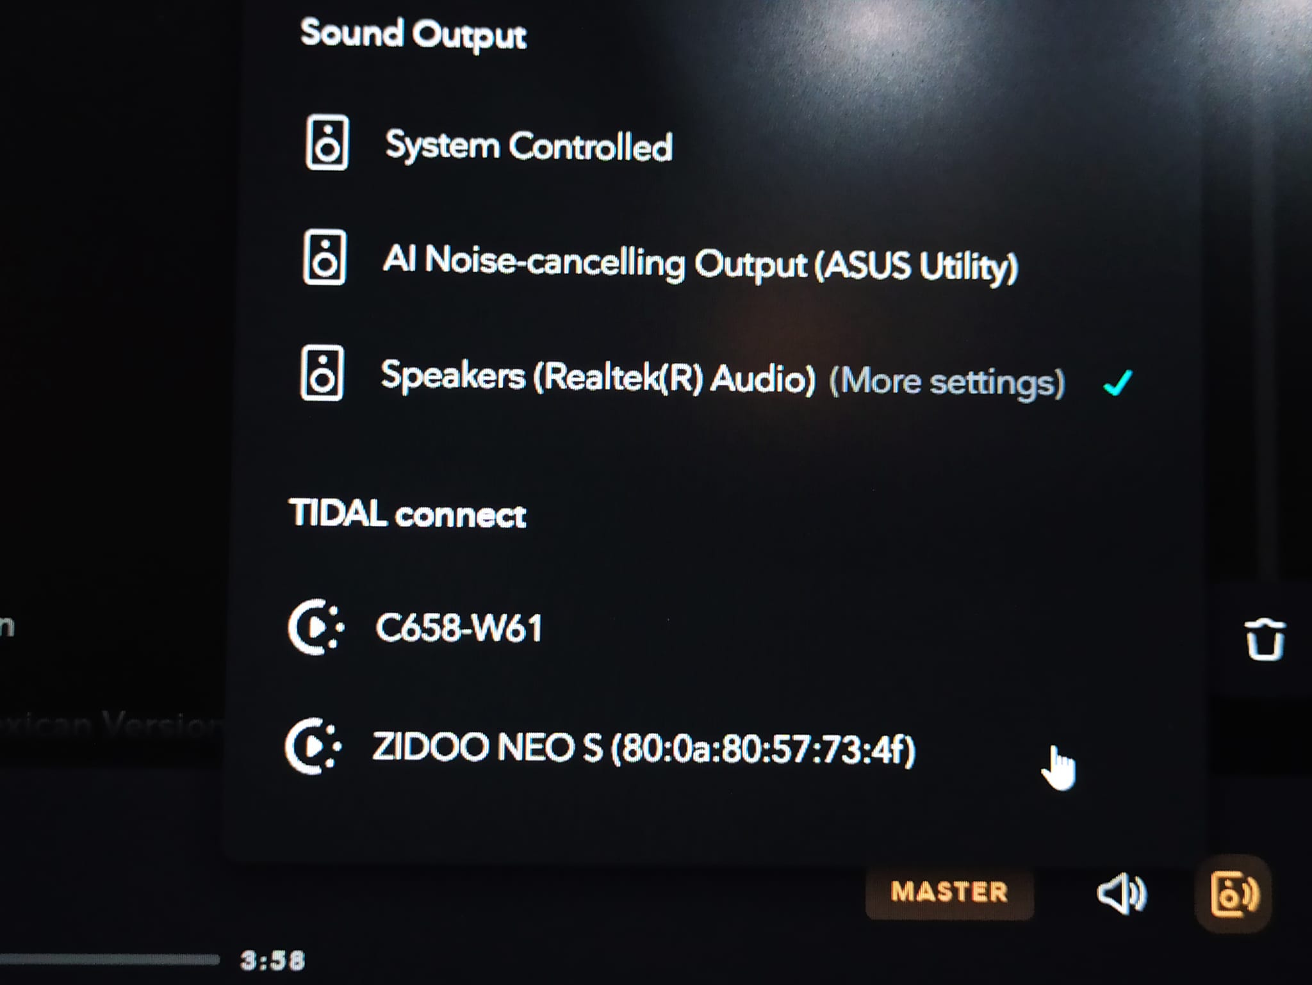Click the System Controlled speaker icon

(x=327, y=143)
